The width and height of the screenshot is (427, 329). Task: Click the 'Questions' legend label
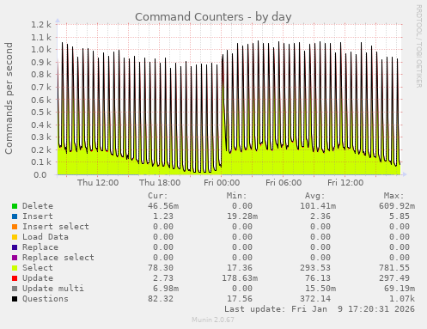(x=46, y=299)
